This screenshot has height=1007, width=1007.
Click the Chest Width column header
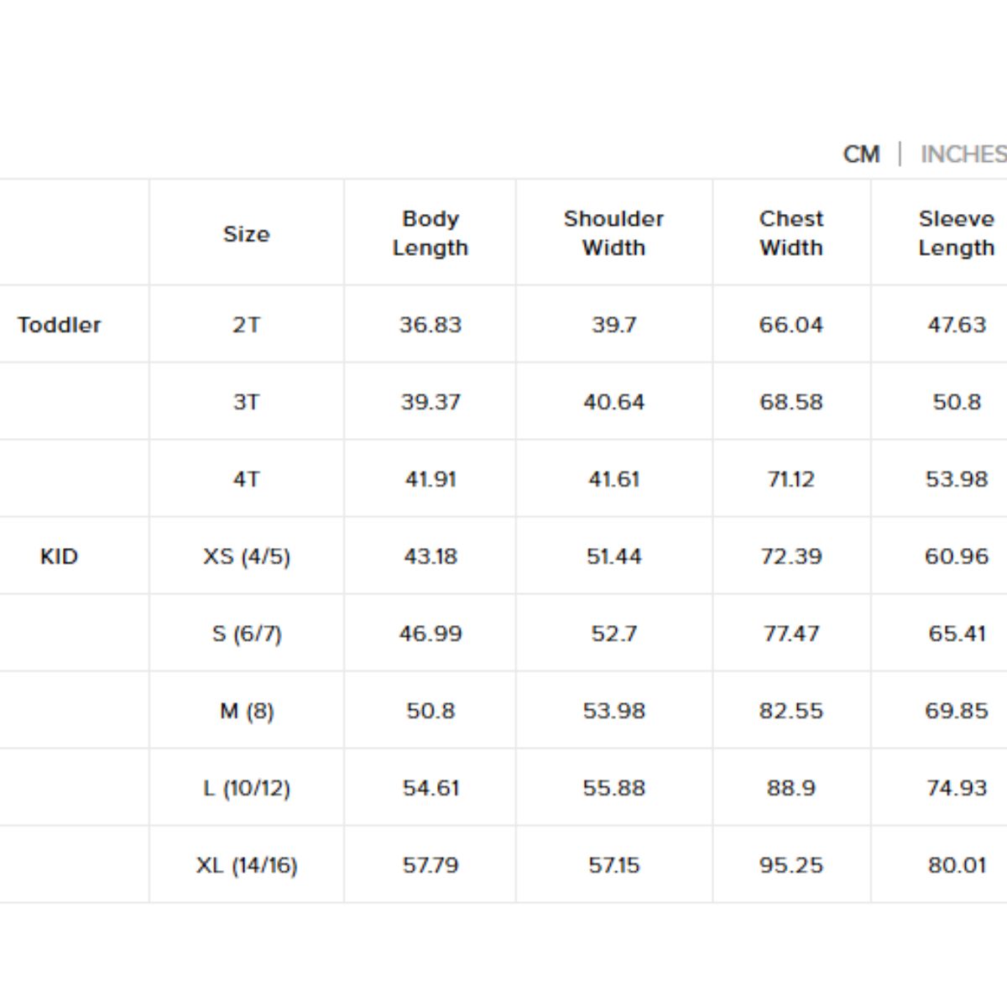click(x=790, y=233)
